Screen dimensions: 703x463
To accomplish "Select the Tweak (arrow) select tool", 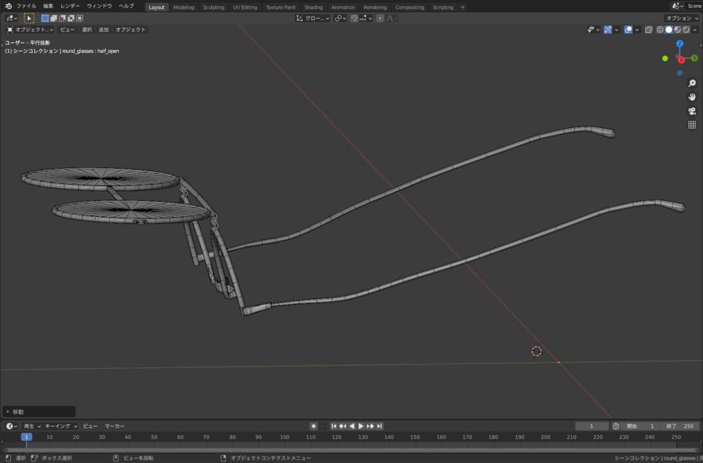I will tap(29, 18).
